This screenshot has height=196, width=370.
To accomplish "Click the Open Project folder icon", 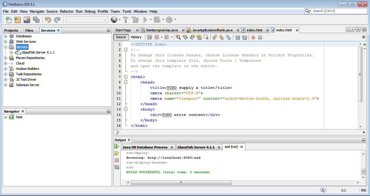I will (x=27, y=20).
